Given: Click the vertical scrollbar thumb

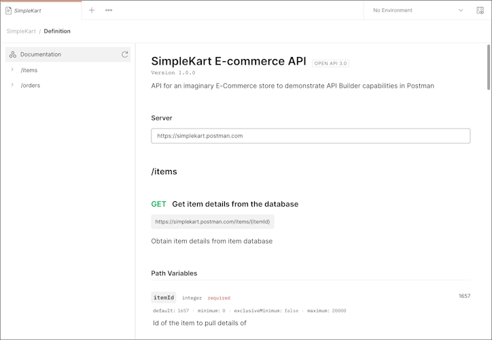Looking at the screenshot, I should click(x=488, y=67).
